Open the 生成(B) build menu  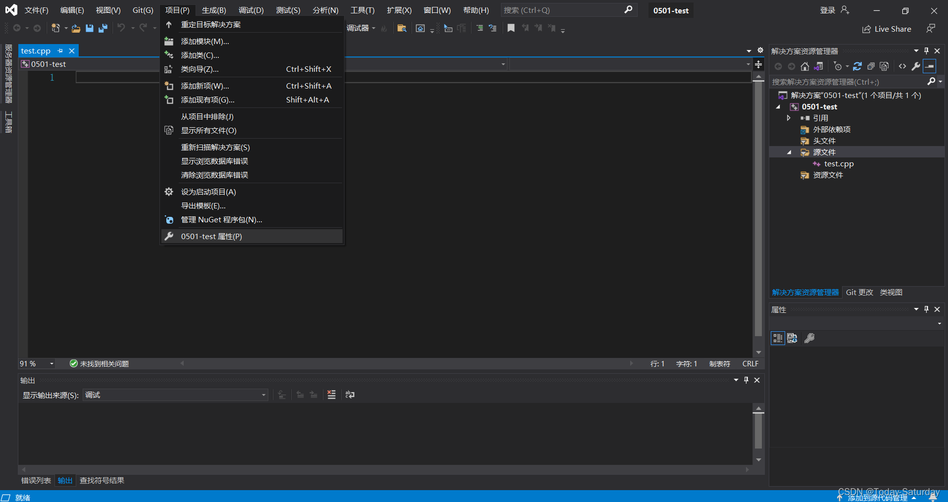(x=214, y=10)
